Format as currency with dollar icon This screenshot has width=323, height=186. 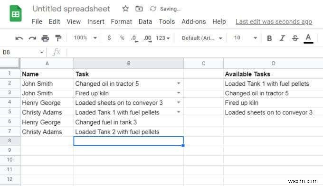[x=109, y=38]
